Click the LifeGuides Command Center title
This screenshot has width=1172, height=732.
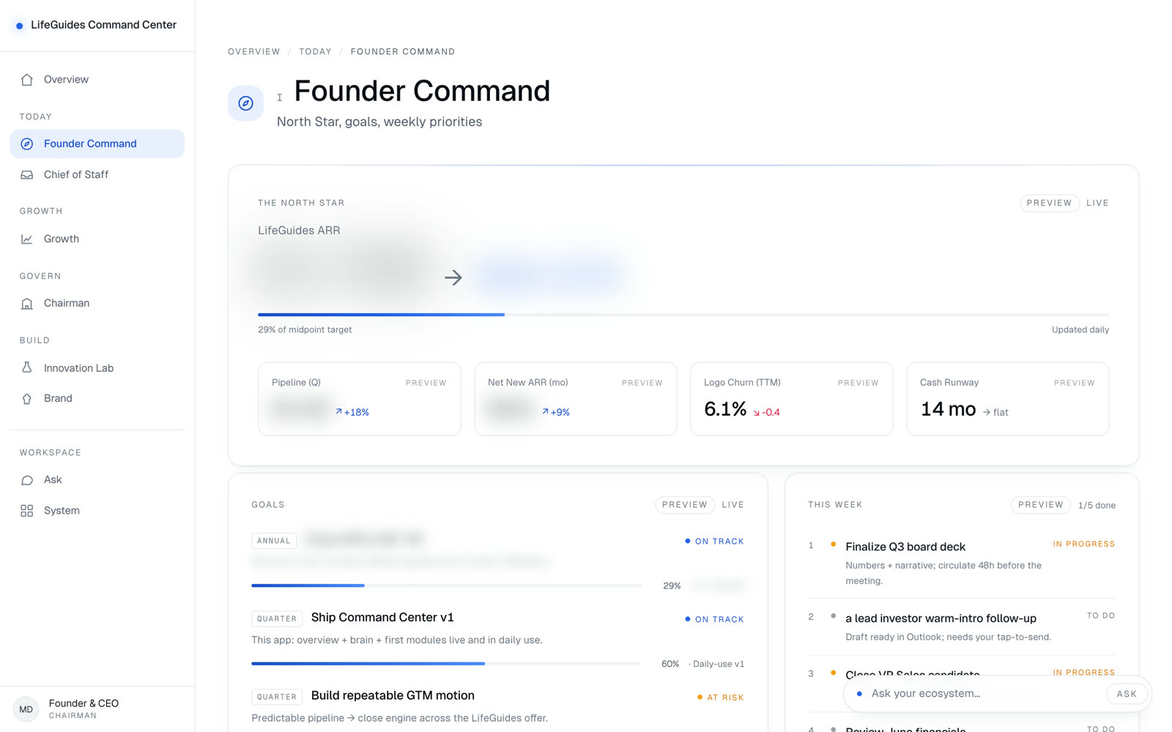(x=103, y=25)
